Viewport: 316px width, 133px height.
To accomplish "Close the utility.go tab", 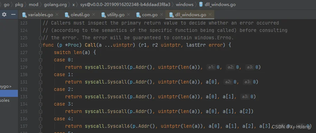I will pos(128,14).
